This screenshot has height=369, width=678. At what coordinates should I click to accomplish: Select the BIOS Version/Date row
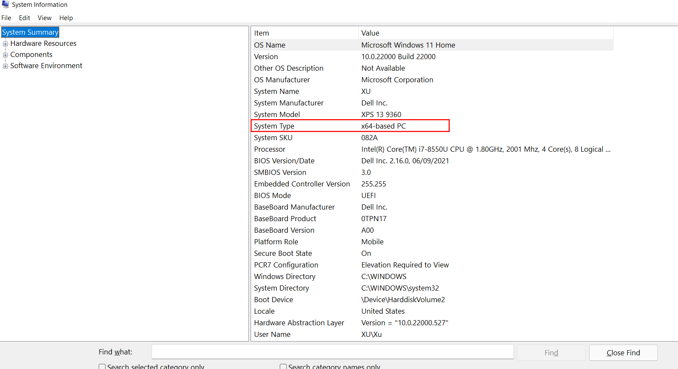click(433, 161)
